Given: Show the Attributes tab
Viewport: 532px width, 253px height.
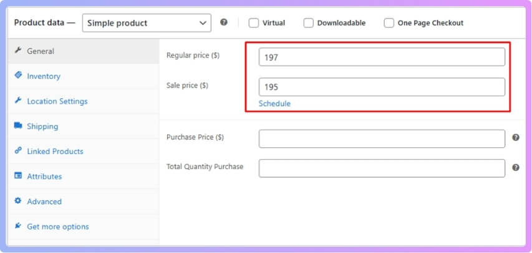Looking at the screenshot, I should pos(84,176).
